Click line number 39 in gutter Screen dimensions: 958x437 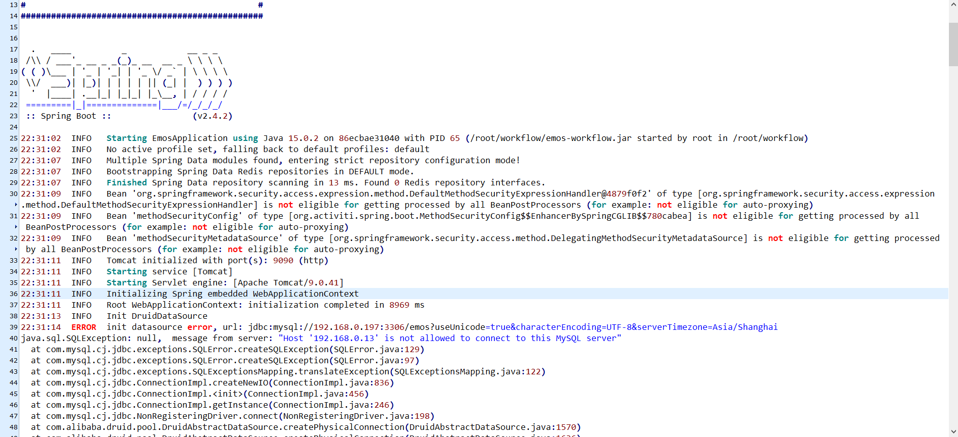pyautogui.click(x=14, y=327)
